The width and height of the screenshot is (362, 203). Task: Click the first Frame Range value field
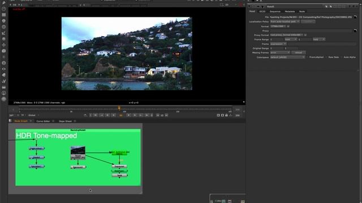click(x=277, y=39)
